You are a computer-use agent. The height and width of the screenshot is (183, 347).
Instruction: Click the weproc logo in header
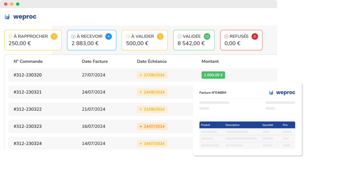pyautogui.click(x=20, y=17)
